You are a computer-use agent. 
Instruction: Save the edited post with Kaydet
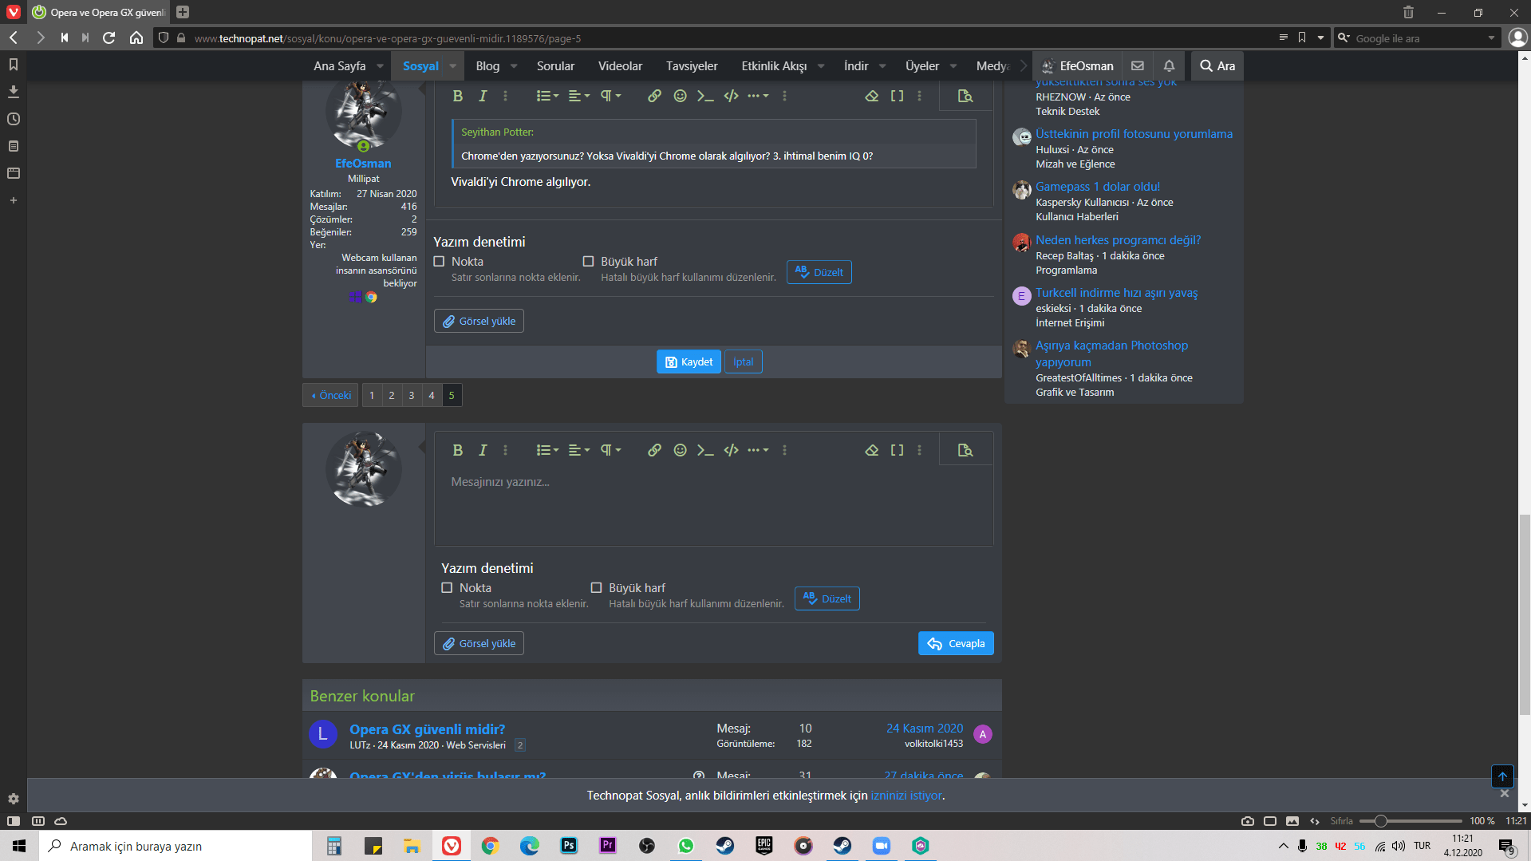coord(689,361)
